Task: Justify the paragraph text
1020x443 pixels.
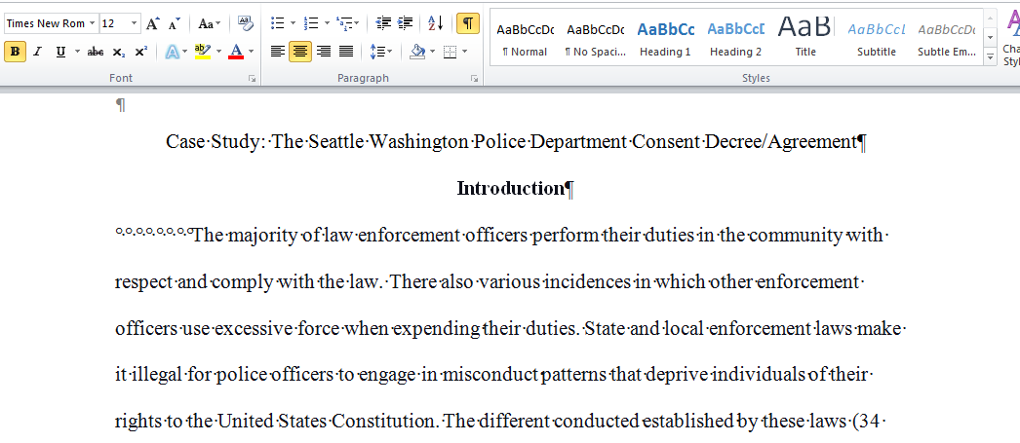Action: [345, 52]
